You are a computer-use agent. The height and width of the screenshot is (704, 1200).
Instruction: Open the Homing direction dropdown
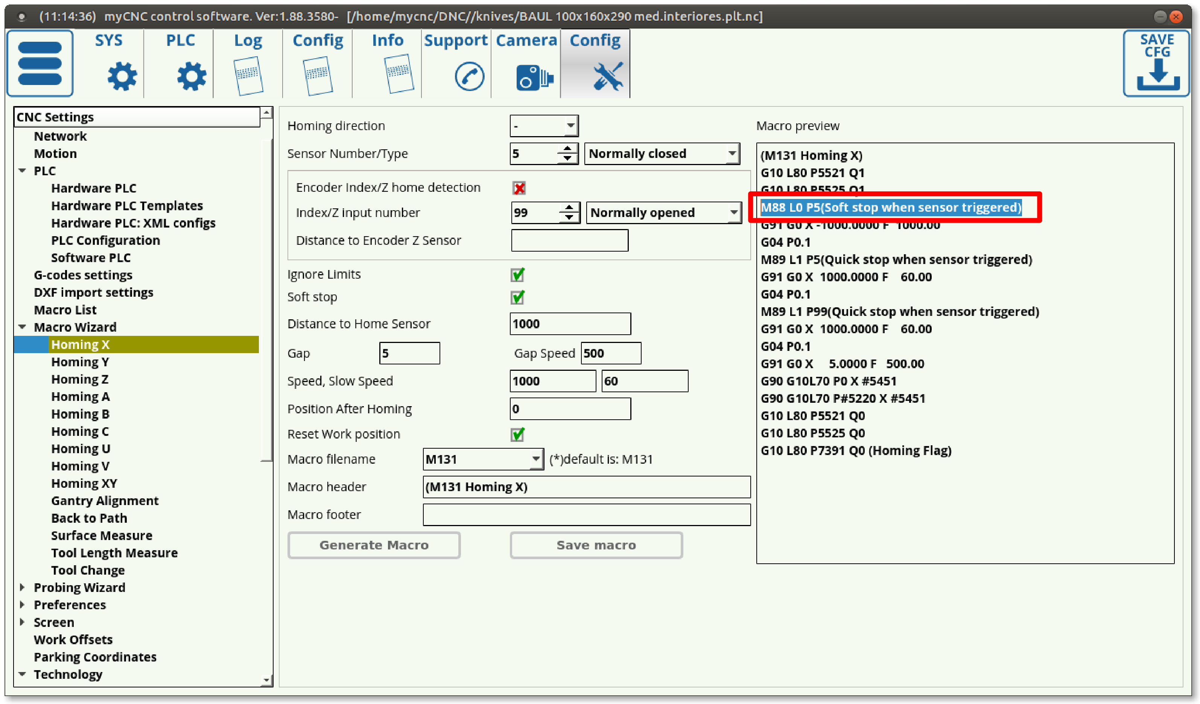point(544,126)
